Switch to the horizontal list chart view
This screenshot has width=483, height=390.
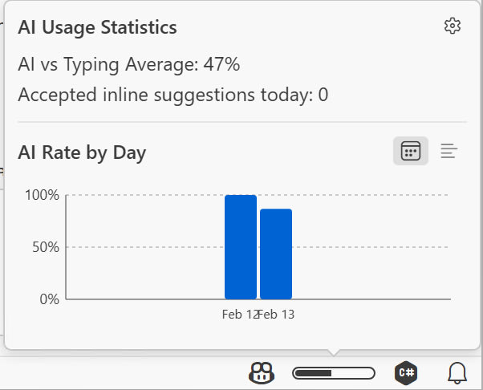[x=449, y=151]
